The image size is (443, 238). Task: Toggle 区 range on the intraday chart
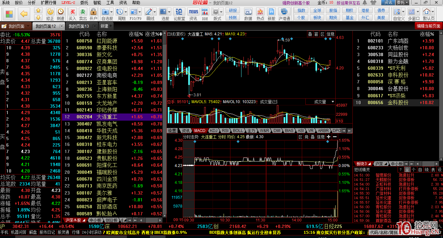(x=301, y=137)
